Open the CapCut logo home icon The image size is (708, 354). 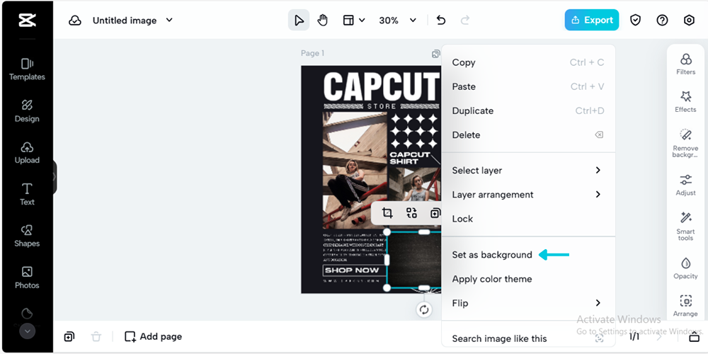pyautogui.click(x=27, y=21)
